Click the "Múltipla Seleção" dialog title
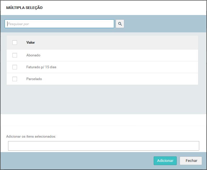 point(25,8)
